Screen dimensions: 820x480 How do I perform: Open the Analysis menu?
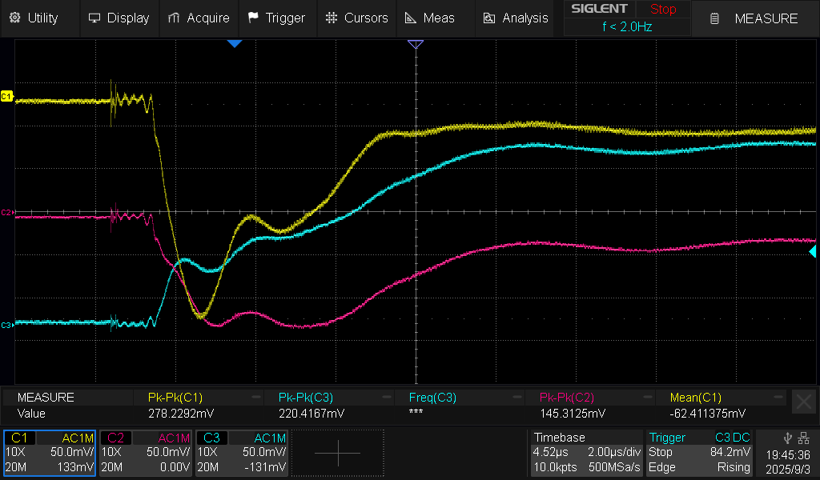tap(517, 18)
